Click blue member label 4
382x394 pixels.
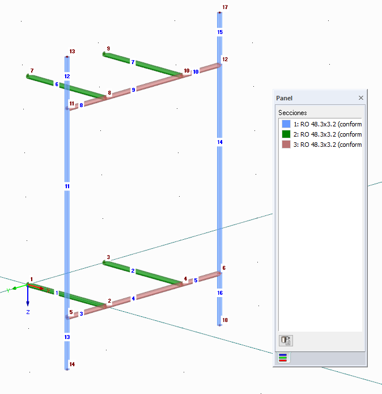pyautogui.click(x=133, y=299)
